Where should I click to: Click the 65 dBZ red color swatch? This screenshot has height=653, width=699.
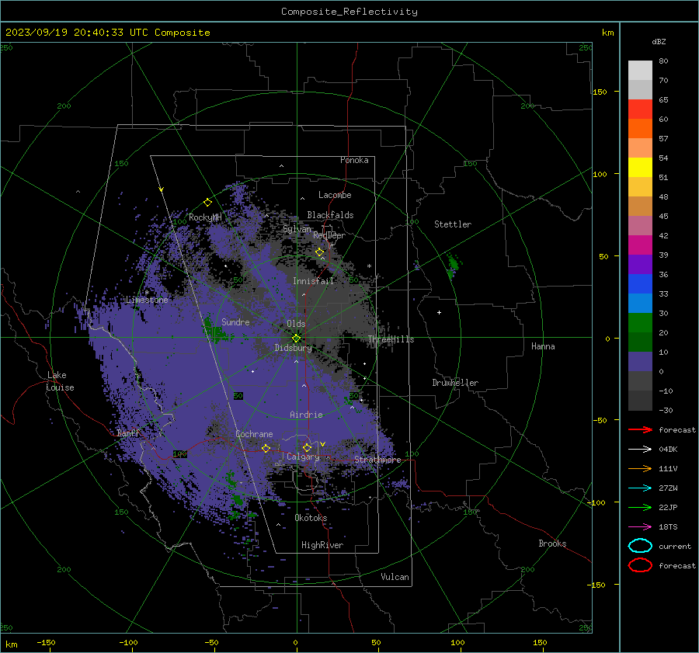coord(640,109)
